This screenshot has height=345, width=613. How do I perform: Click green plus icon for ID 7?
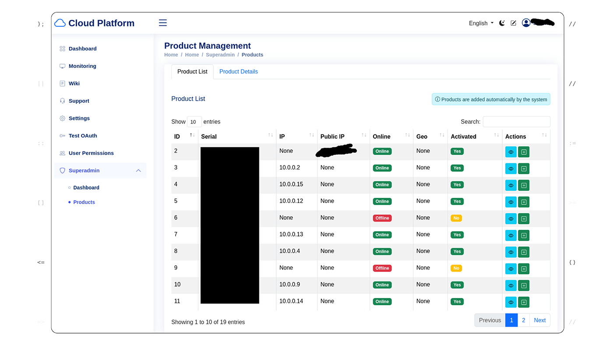[x=524, y=236]
